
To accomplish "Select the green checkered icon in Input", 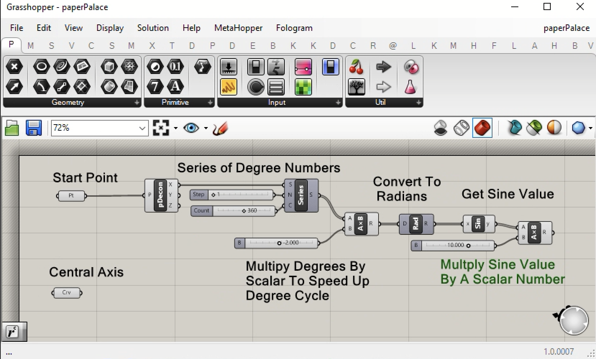I will (x=303, y=87).
